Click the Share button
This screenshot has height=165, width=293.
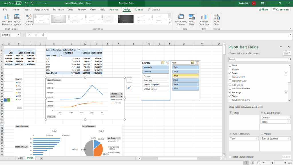point(263,9)
